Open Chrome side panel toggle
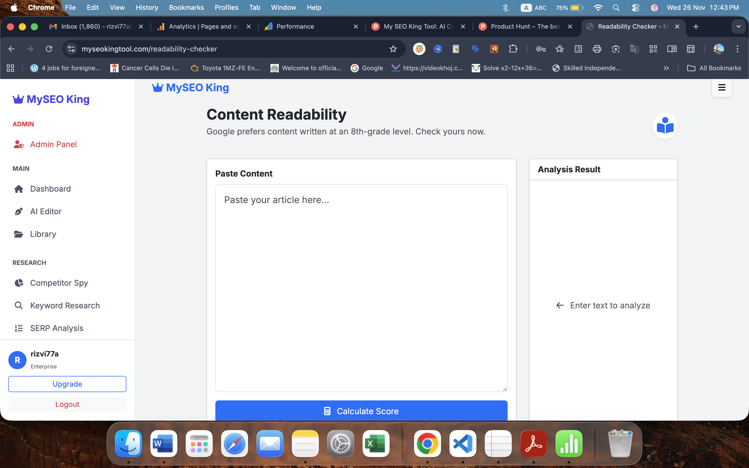749x468 pixels. [690, 49]
